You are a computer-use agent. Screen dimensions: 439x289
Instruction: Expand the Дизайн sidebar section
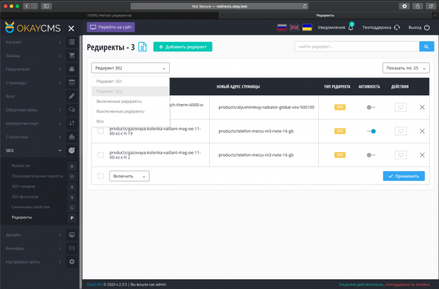click(35, 235)
